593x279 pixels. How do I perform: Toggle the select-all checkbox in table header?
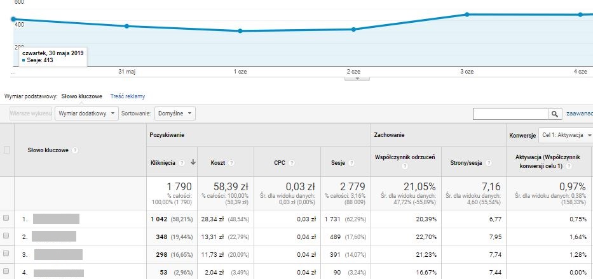pos(7,150)
